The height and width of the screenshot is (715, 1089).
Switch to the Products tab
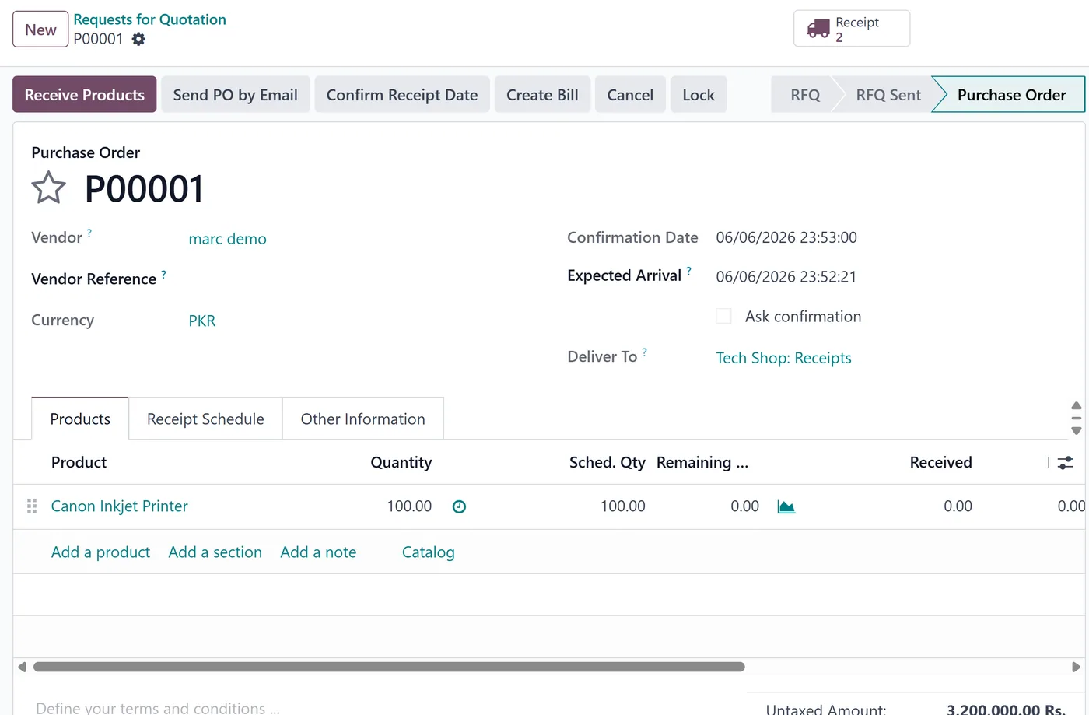[80, 419]
